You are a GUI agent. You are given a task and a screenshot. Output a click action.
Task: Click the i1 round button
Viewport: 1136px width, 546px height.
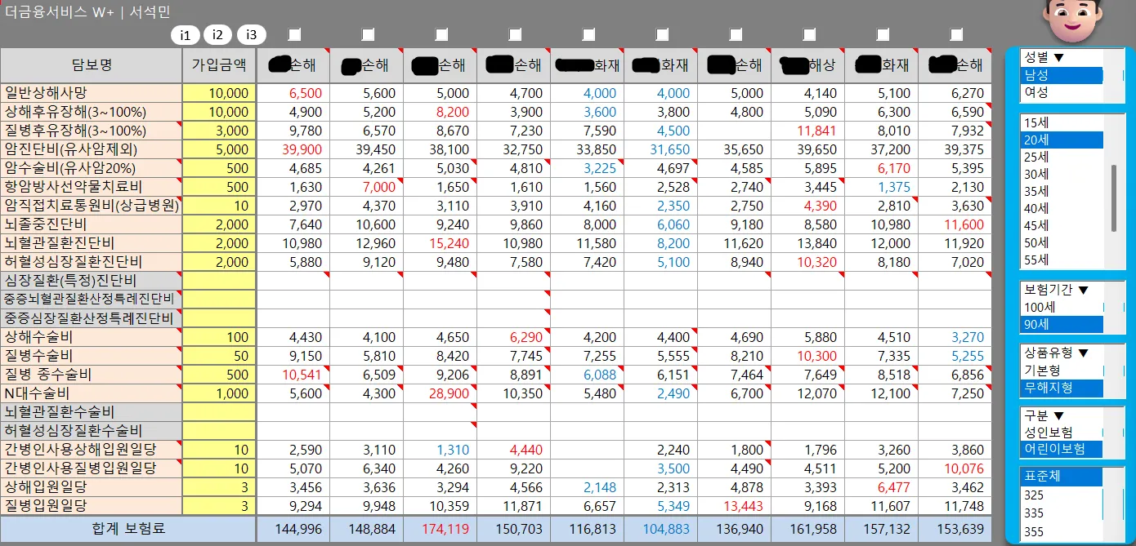click(186, 35)
